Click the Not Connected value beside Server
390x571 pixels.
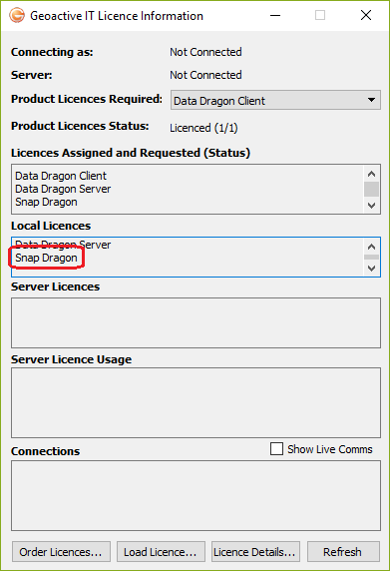[x=205, y=75]
